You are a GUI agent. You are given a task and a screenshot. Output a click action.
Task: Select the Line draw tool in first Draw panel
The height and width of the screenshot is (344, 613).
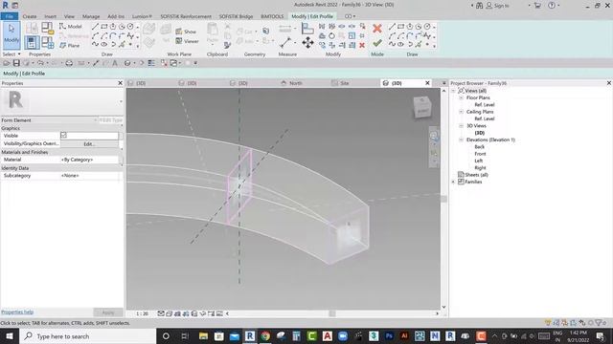96,27
